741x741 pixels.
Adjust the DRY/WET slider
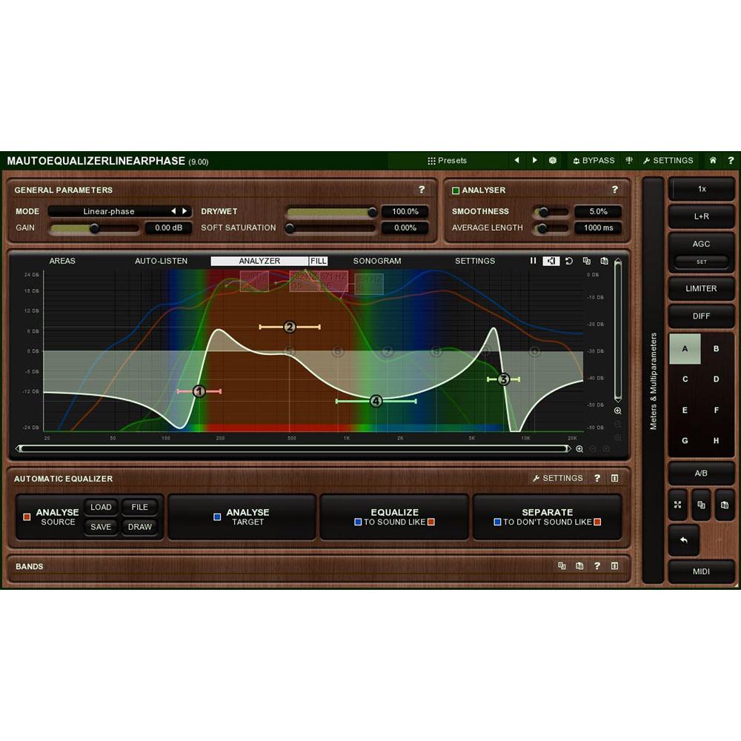tap(333, 211)
